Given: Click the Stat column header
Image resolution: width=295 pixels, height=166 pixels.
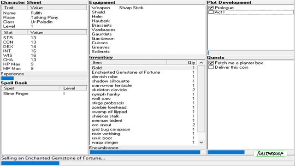Looking at the screenshot, I should pyautogui.click(x=14, y=32).
